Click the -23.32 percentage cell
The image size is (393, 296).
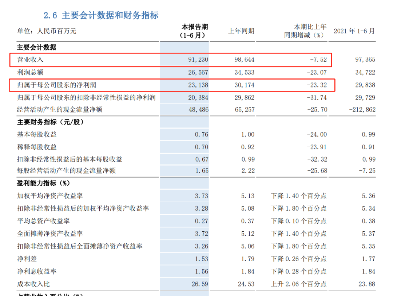coord(317,85)
